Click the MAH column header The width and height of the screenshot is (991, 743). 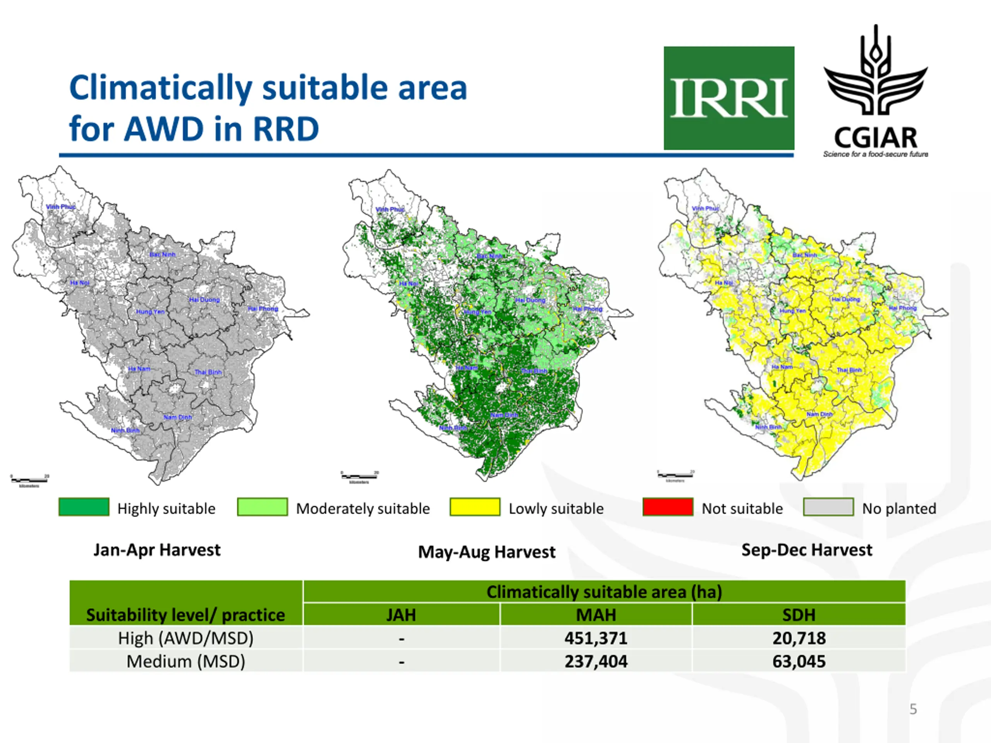[596, 615]
